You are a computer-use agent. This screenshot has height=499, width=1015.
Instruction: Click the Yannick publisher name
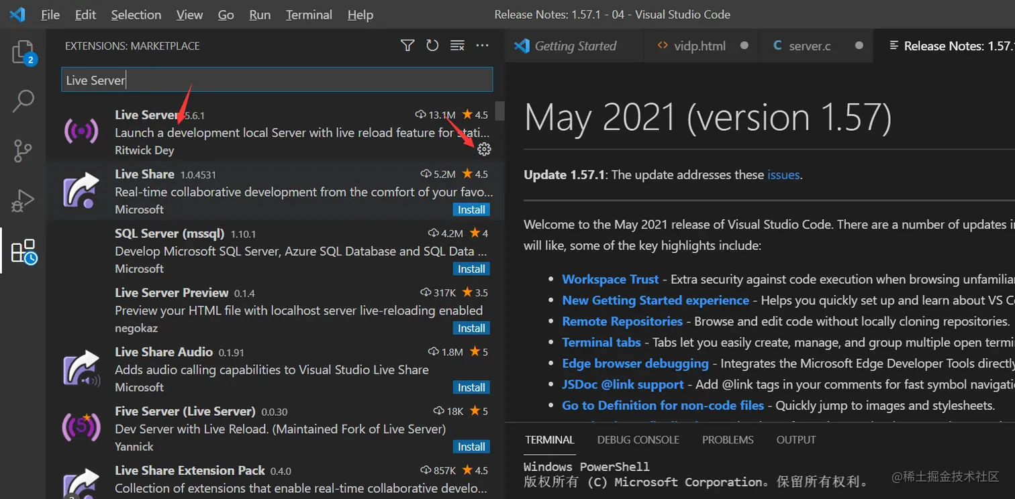pos(134,446)
